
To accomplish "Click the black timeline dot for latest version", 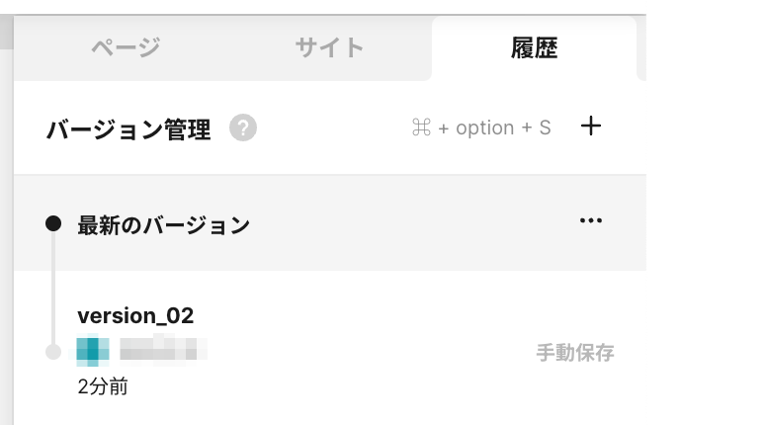I will click(x=53, y=224).
